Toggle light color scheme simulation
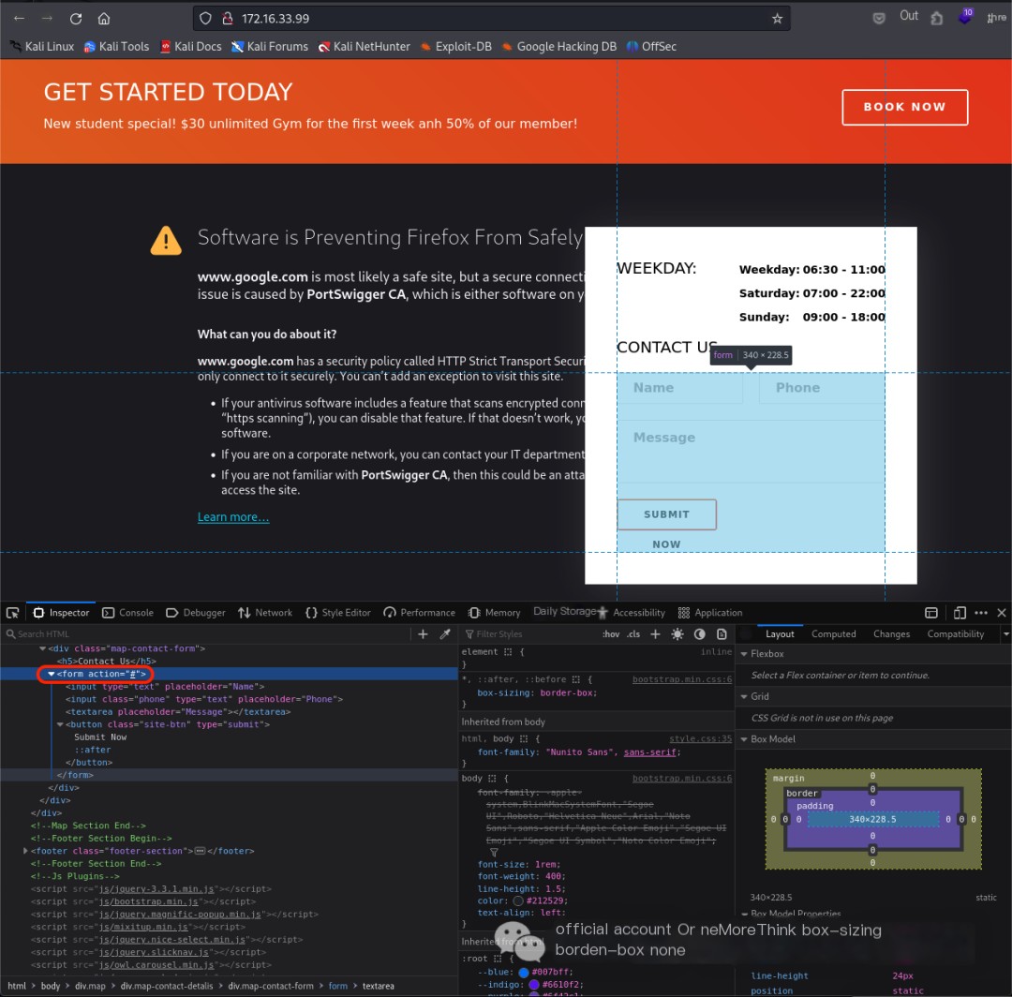 pyautogui.click(x=677, y=634)
